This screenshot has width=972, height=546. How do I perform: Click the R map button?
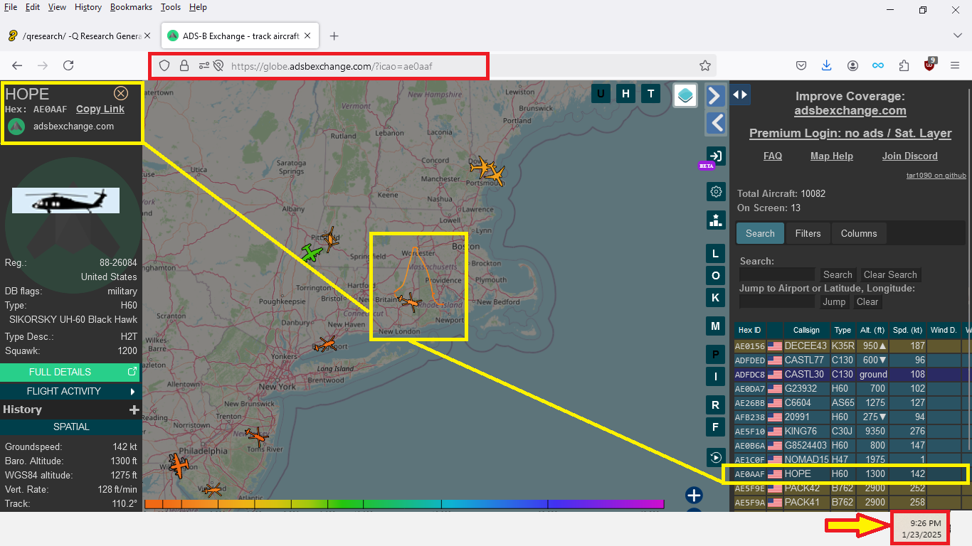pyautogui.click(x=716, y=405)
